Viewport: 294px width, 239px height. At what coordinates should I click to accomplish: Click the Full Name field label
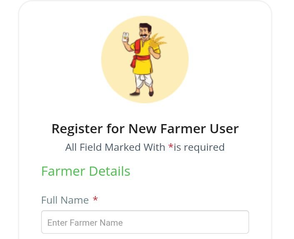click(65, 200)
